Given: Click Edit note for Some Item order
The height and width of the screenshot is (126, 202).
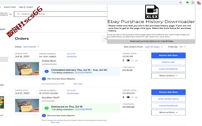Looking at the screenshot, I should tap(78, 84).
